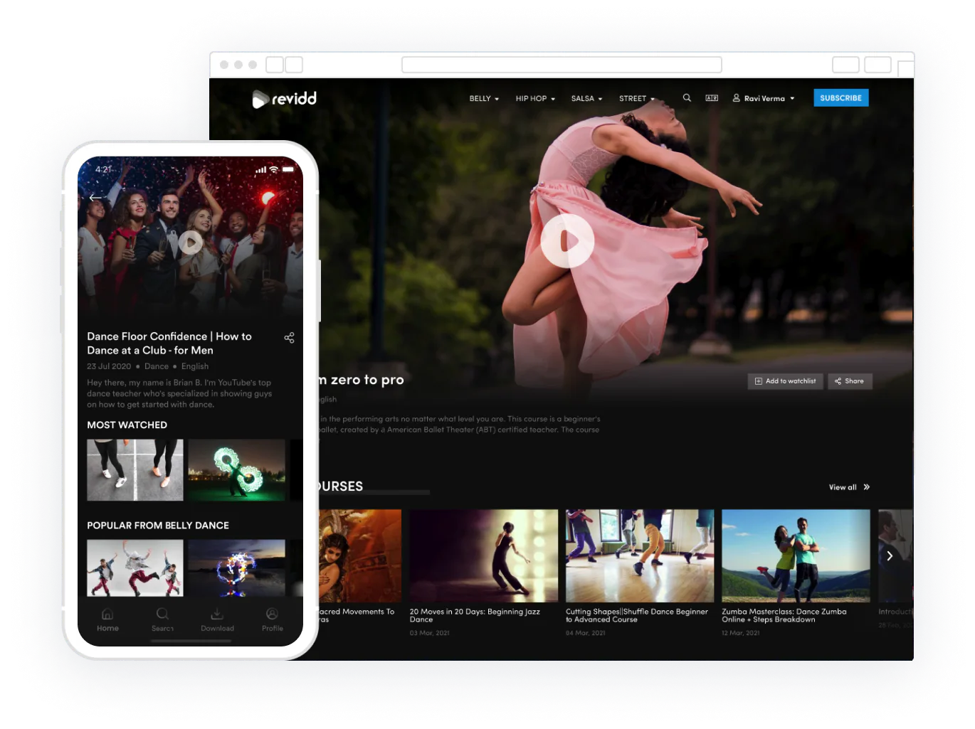Expand the STREET dropdown menu

(636, 99)
